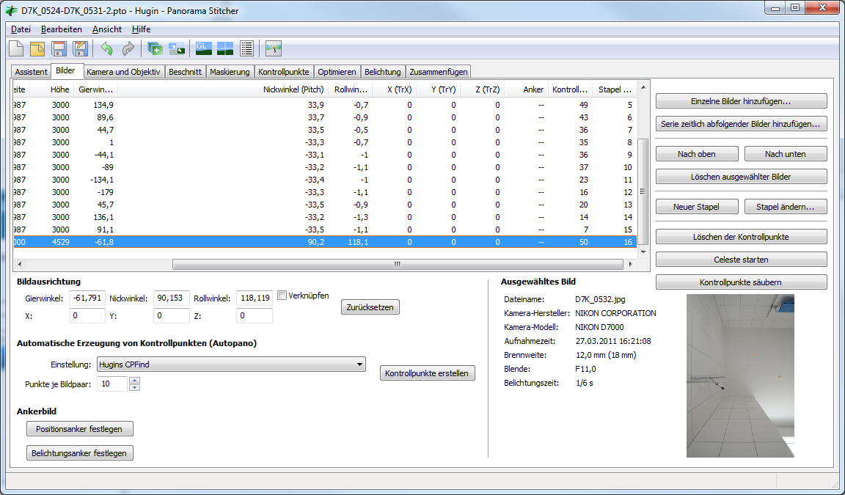This screenshot has width=845, height=495.
Task: Expand the Einstellung dropdown Hugins CPFind
Action: [x=359, y=364]
